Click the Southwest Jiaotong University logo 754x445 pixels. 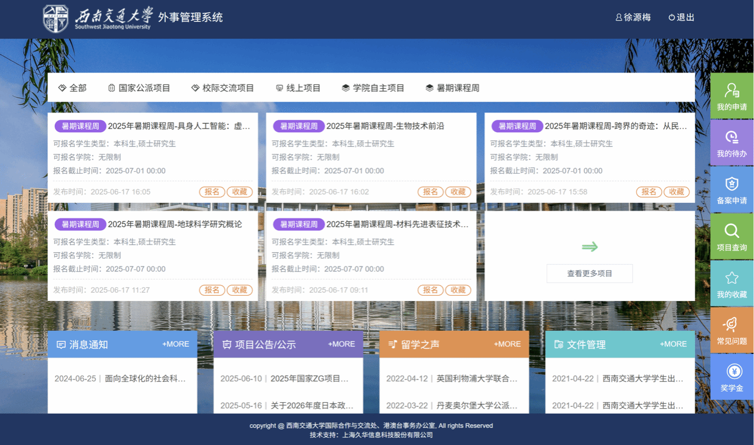pos(56,18)
